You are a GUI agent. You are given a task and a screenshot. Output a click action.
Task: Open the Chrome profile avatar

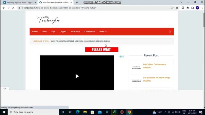click(197, 8)
